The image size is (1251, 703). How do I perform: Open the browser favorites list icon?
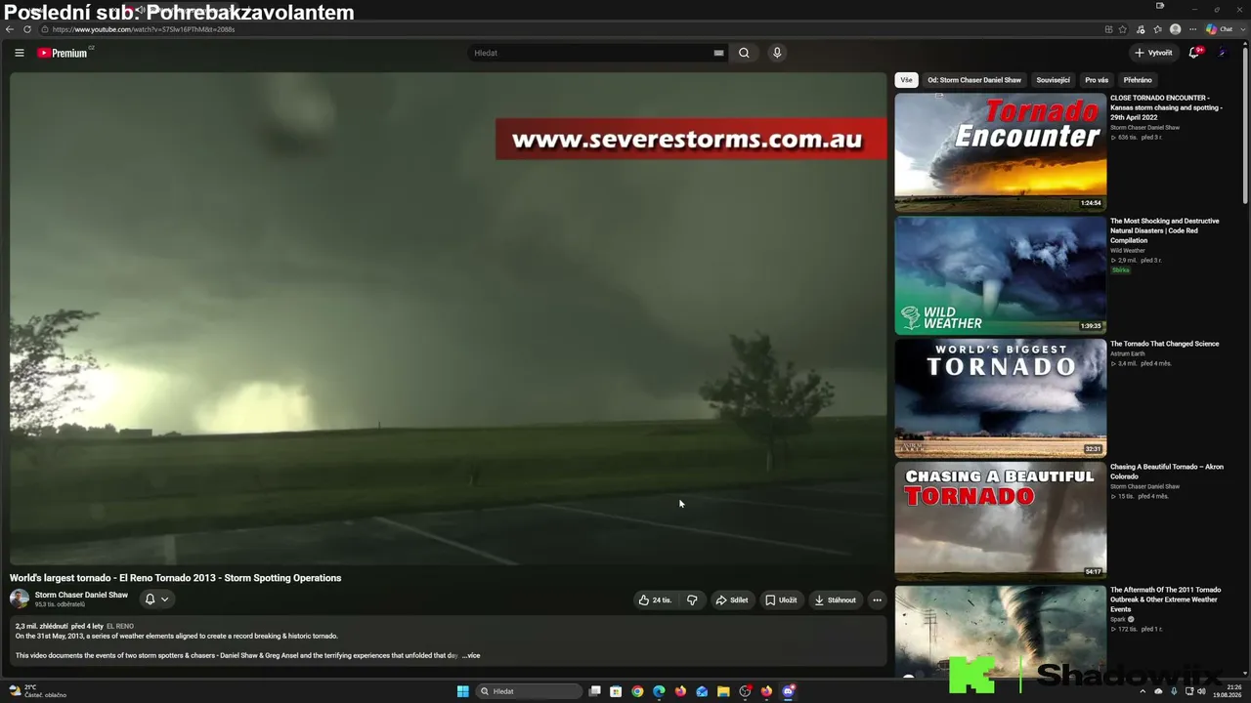1157,29
